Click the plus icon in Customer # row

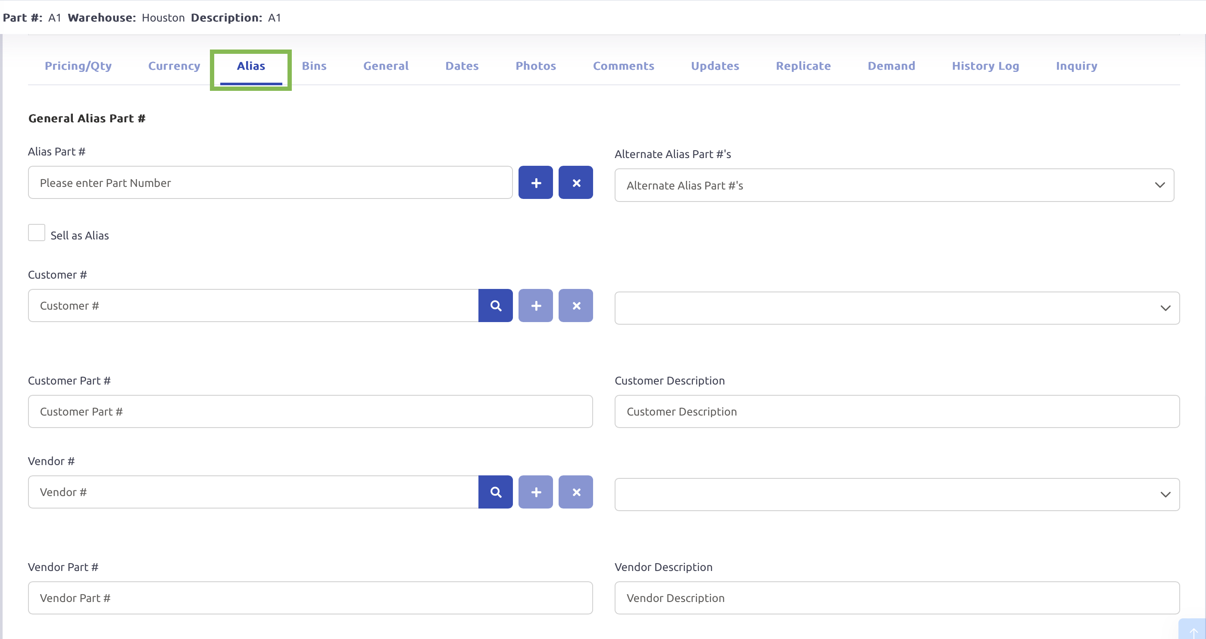coord(536,305)
